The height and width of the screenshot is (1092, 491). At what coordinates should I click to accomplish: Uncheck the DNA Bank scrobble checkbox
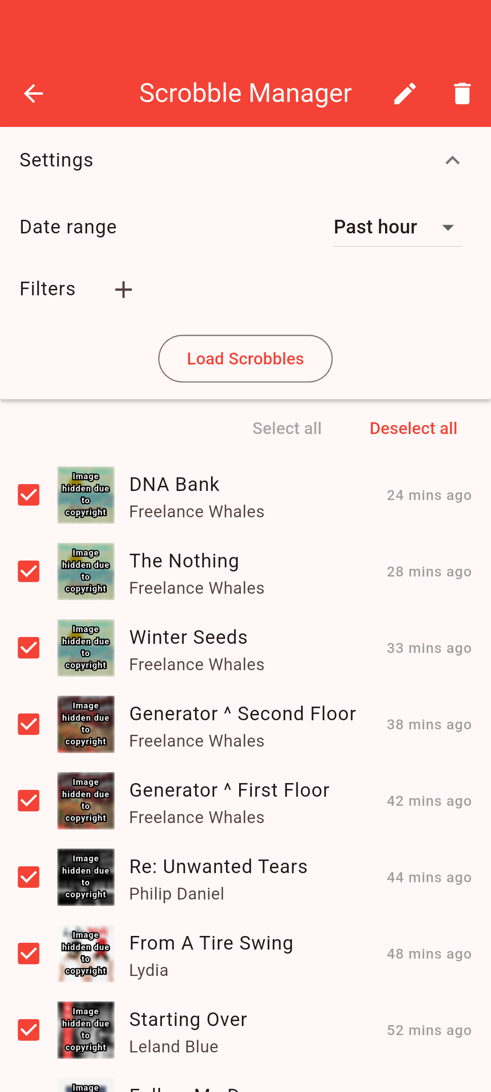29,495
